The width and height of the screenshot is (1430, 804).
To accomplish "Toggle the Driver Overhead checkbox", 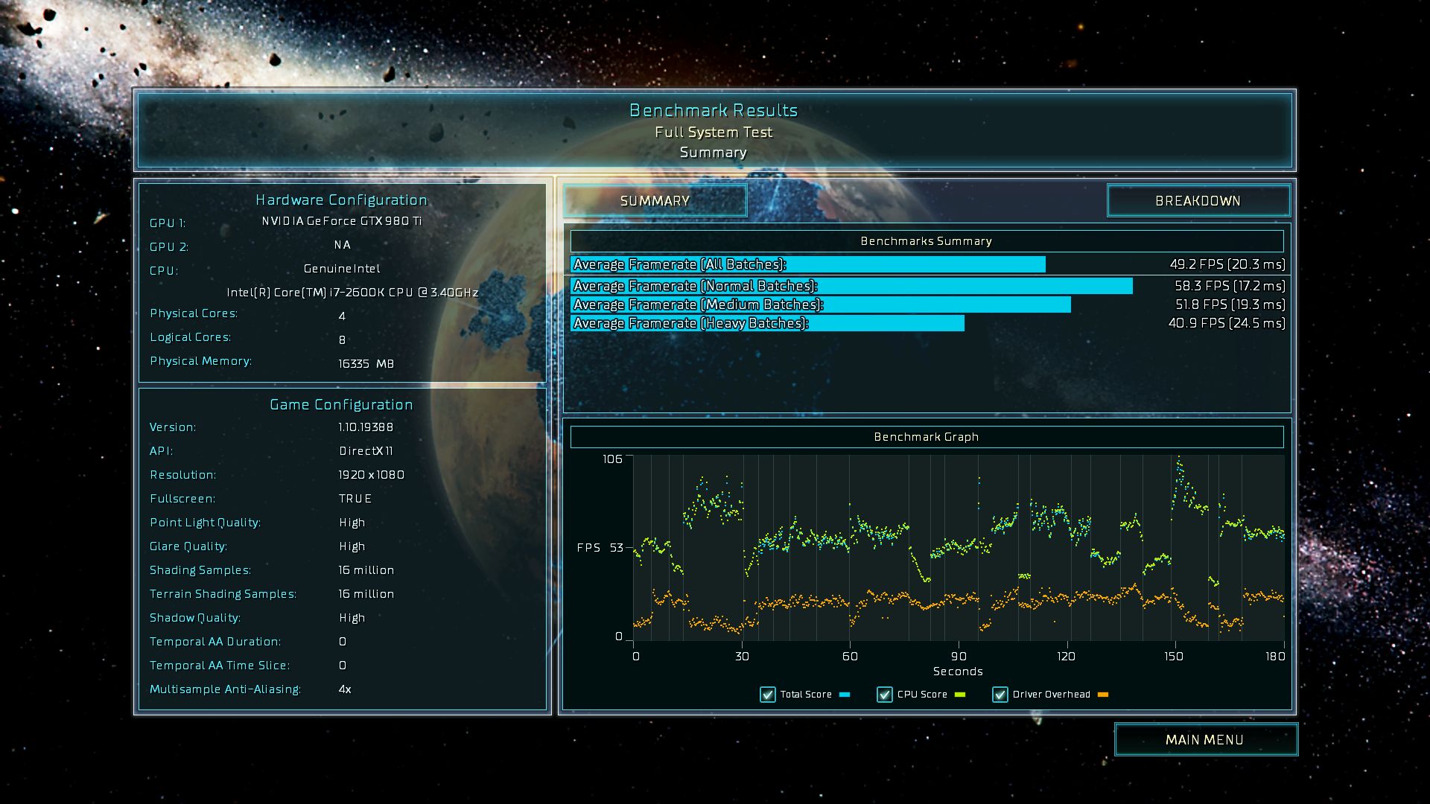I will 1000,695.
